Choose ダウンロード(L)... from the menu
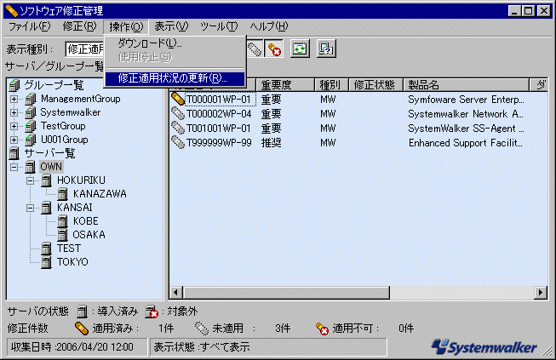Image resolution: width=556 pixels, height=360 pixels. coord(175,43)
